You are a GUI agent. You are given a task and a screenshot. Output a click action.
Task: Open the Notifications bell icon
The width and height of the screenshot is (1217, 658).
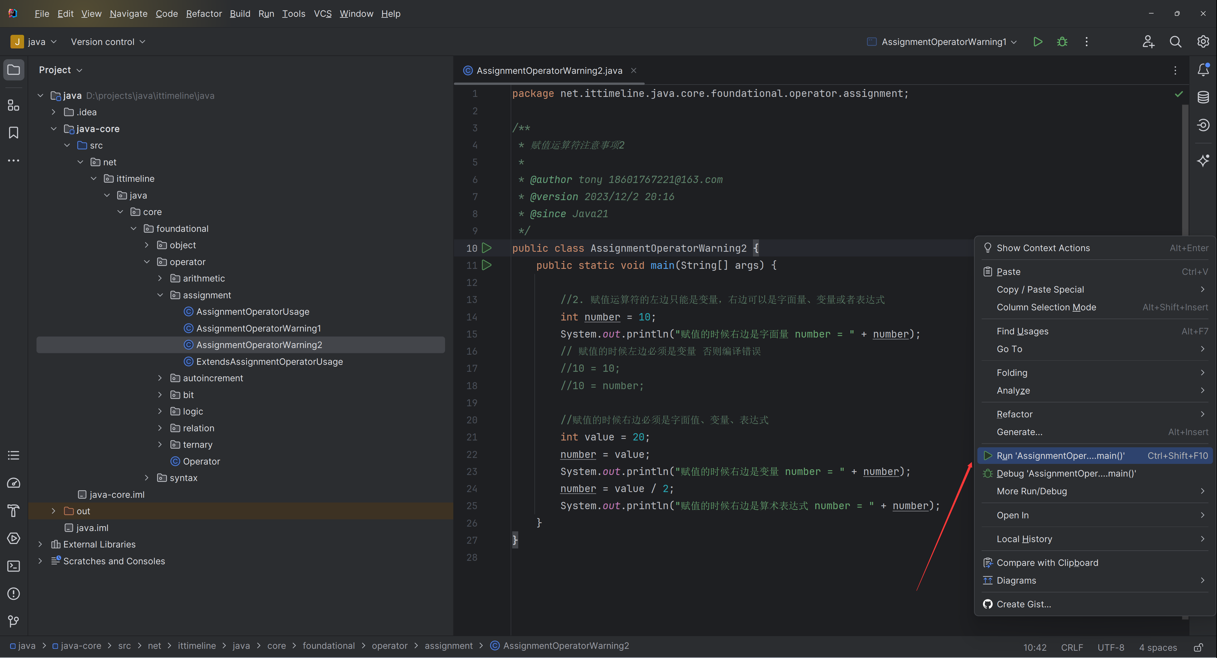coord(1203,70)
